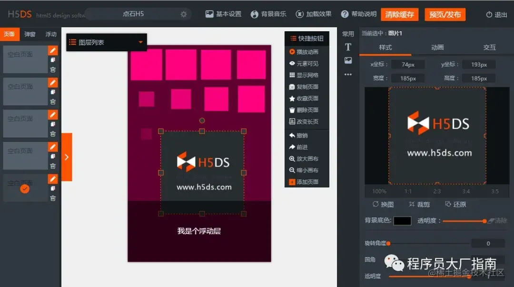Click the 清除缓存 clear cache button
The image size is (514, 287).
pos(400,14)
